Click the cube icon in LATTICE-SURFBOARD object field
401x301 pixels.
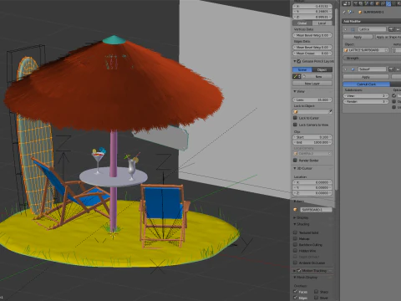pos(347,50)
